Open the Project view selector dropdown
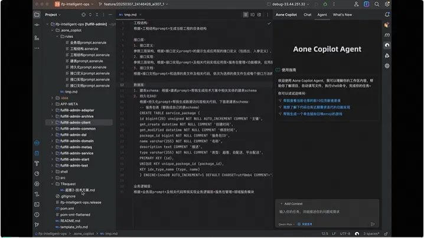This screenshot has height=238, width=424. [53, 15]
